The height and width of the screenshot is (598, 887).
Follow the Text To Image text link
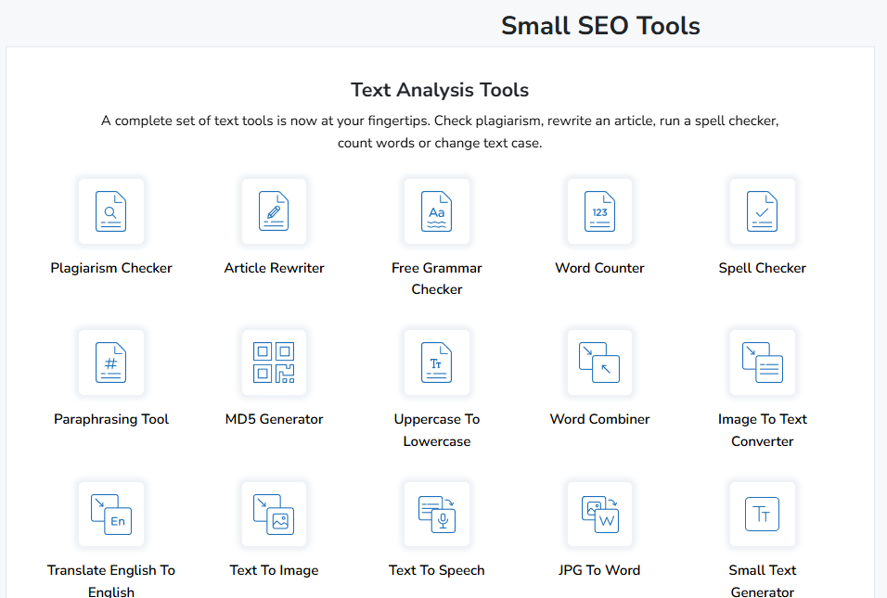pos(275,570)
